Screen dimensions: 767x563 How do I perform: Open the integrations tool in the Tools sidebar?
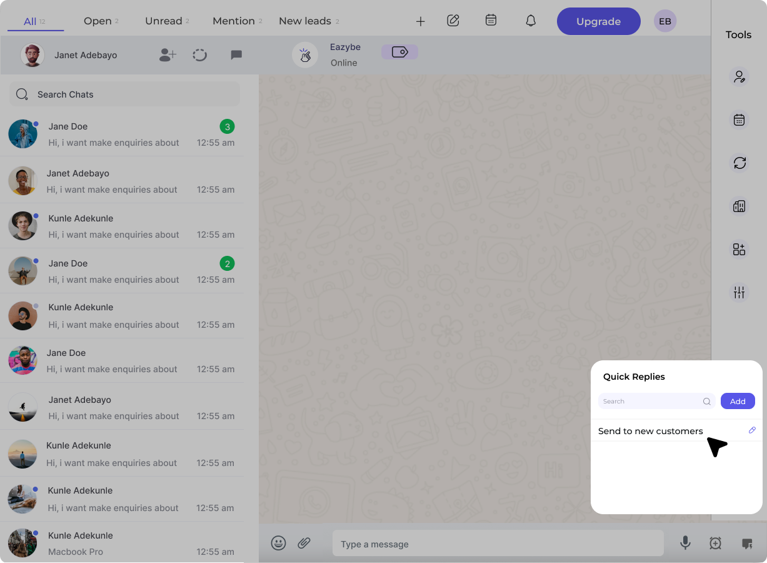pyautogui.click(x=739, y=249)
